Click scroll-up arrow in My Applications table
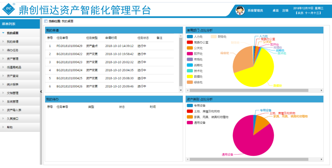The width and height of the screenshot is (332, 168). (x=181, y=36)
